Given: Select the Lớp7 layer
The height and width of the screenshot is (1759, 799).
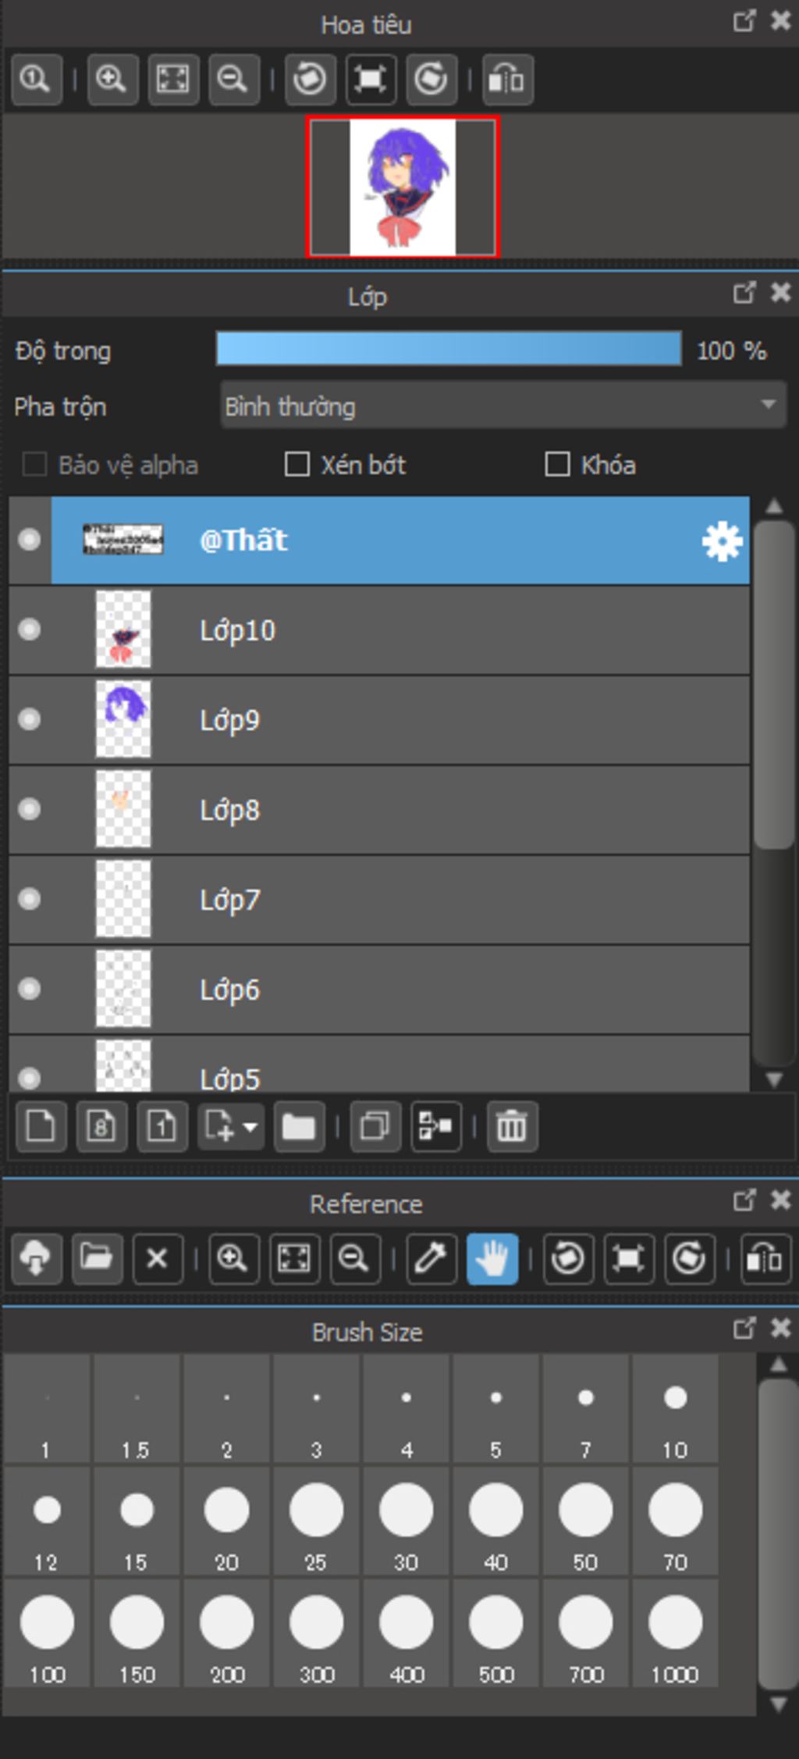Looking at the screenshot, I should pyautogui.click(x=390, y=900).
